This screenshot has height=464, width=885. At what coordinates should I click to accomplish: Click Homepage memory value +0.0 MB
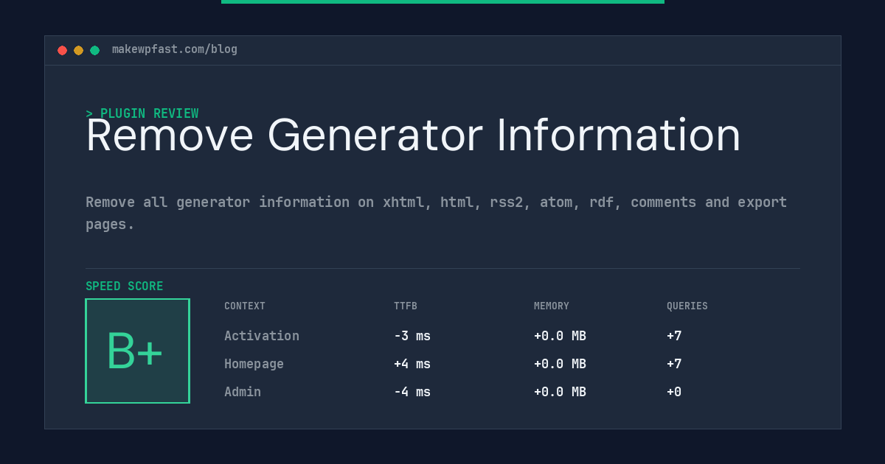[560, 364]
